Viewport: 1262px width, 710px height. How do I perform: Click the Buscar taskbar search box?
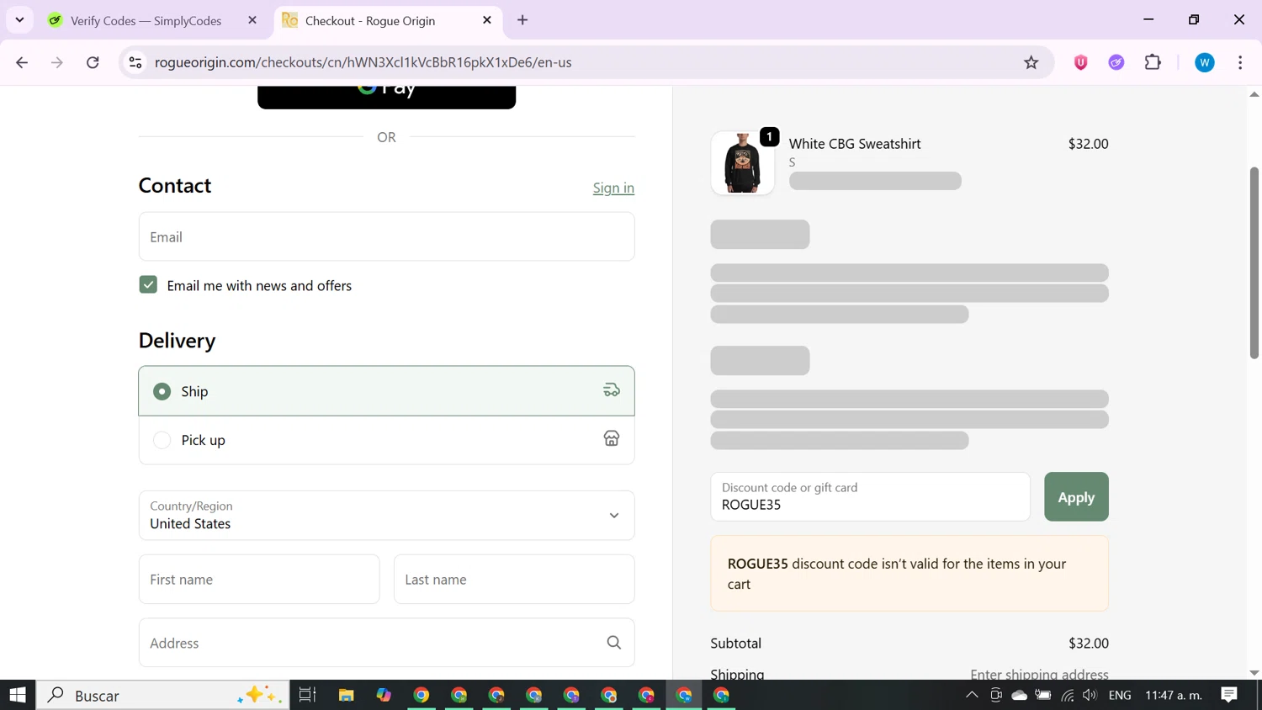click(x=163, y=695)
